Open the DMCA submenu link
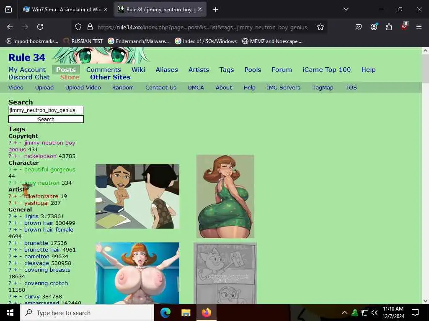 (x=196, y=88)
